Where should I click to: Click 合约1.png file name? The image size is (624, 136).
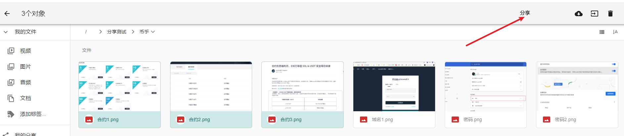(x=108, y=119)
